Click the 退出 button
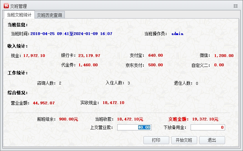This screenshot has height=151, width=243. (x=212, y=140)
